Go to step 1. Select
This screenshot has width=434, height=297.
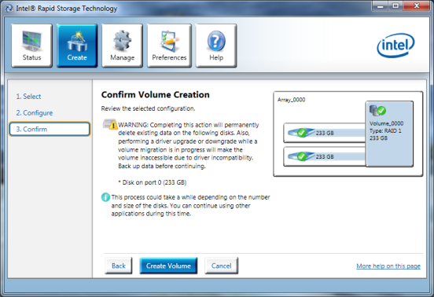[28, 96]
